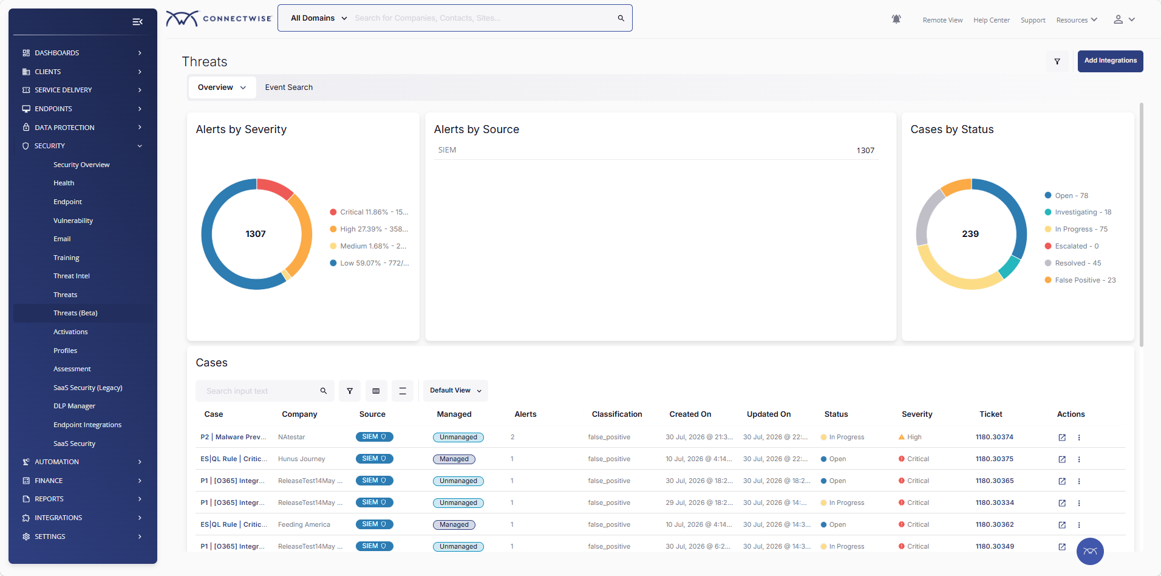Image resolution: width=1161 pixels, height=576 pixels.
Task: Click Add Integrations button
Action: [x=1110, y=61]
